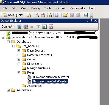Click the (local) Analysis Server icon
Image resolution: width=109 pixels, height=105 pixels.
tap(8, 37)
